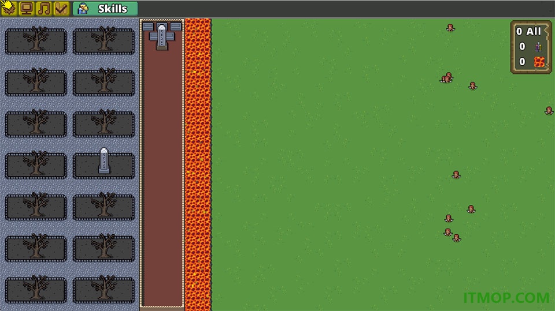Click the hand-covered first toolbar icon
The width and height of the screenshot is (555, 311).
pyautogui.click(x=9, y=8)
